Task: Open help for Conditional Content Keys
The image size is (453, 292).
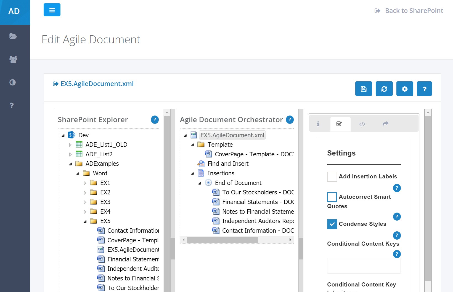Action: 397,254
